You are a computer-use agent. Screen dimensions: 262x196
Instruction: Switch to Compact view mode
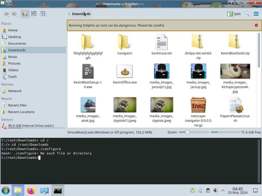coord(34,14)
